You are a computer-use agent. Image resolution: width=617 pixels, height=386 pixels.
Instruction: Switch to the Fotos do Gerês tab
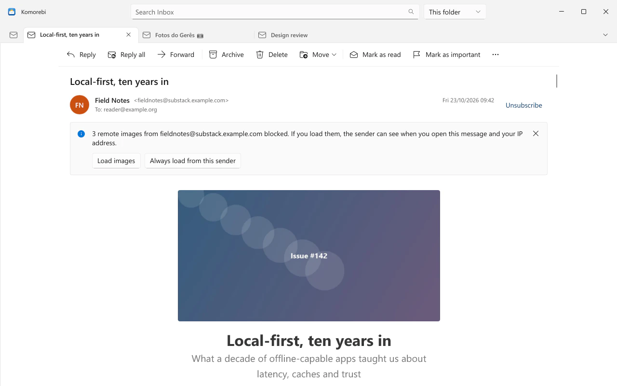[x=196, y=35]
